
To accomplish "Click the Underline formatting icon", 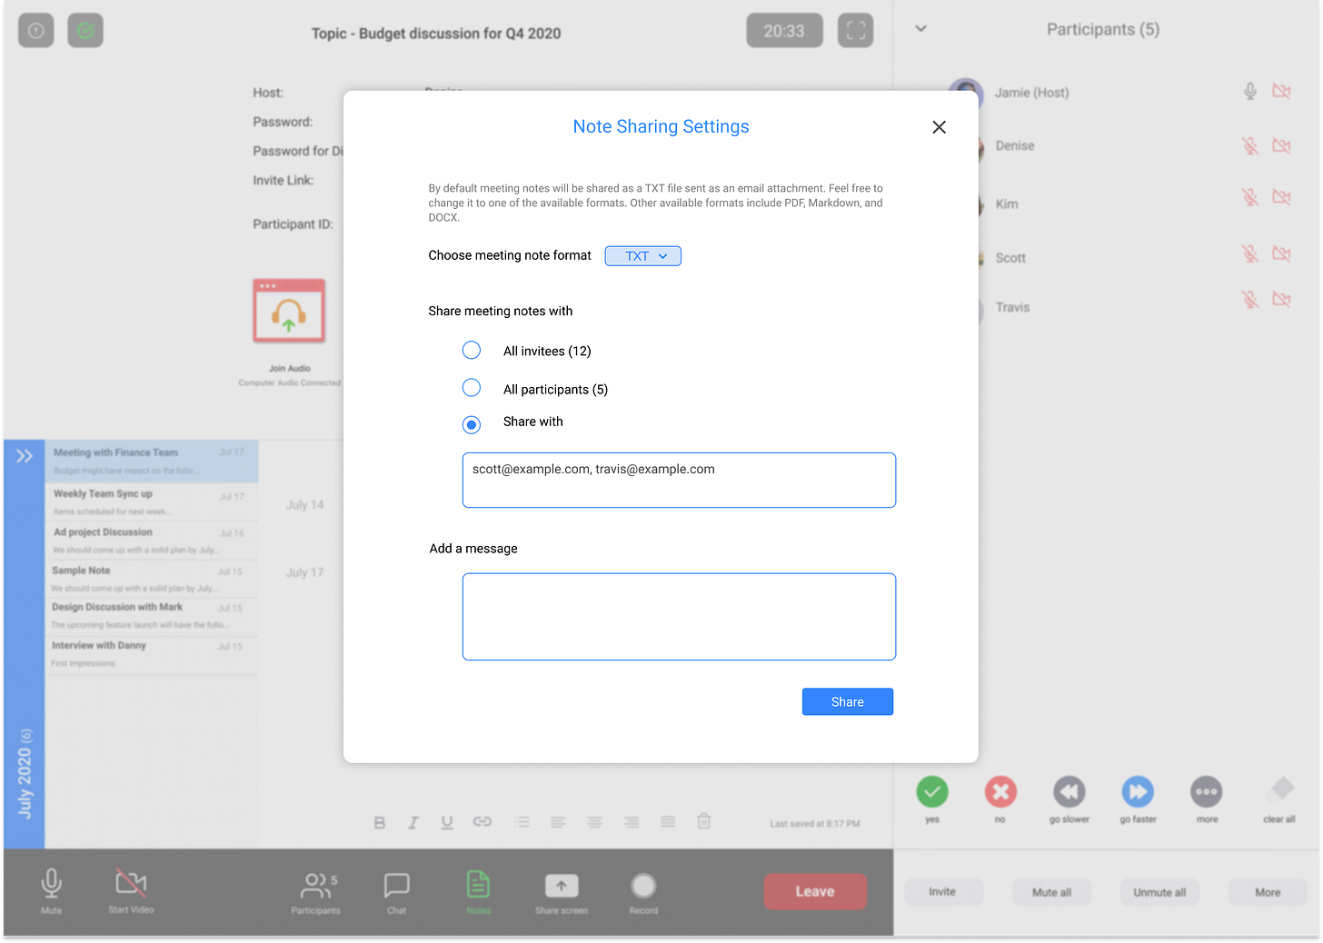I will click(x=447, y=822).
